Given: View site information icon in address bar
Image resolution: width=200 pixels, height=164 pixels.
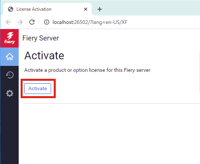Looking at the screenshot, I should point(46,22).
